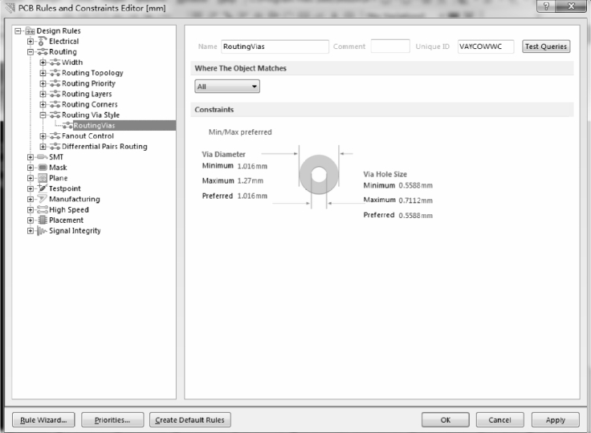Collapse the Design Rules root node
Screen dimensions: 591x433
click(x=18, y=31)
